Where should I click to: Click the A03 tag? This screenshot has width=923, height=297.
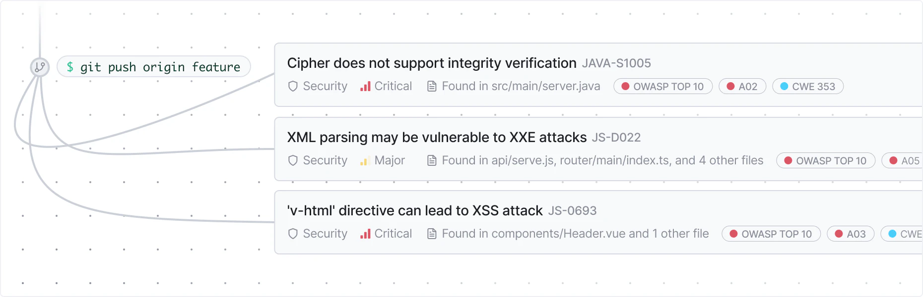[x=851, y=234]
